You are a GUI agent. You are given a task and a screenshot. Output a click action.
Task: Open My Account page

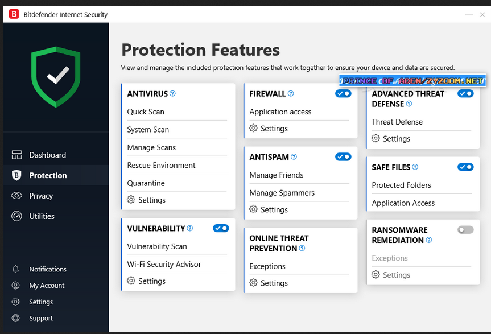pyautogui.click(x=47, y=286)
